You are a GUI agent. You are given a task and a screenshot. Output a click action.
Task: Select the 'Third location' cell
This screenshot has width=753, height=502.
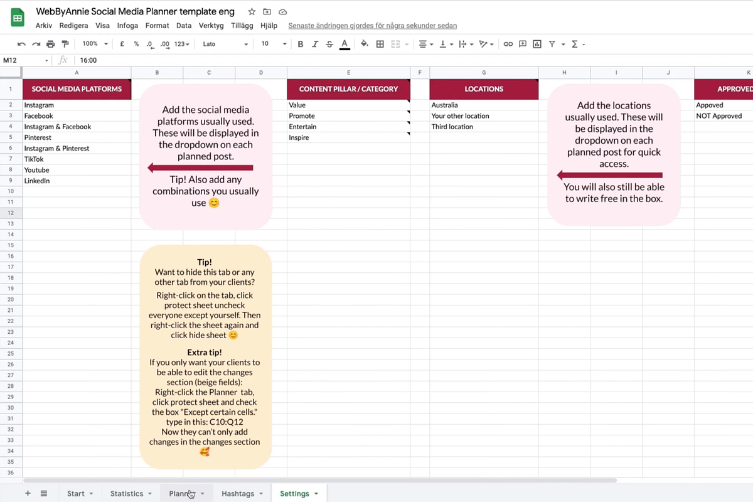pyautogui.click(x=484, y=127)
